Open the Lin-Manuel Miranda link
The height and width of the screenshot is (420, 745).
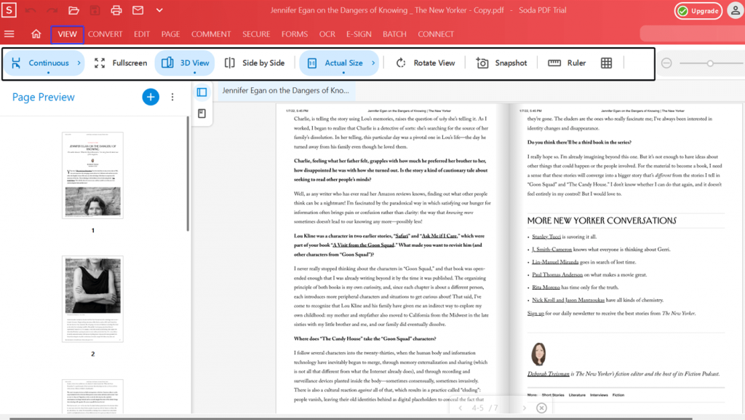coord(555,262)
